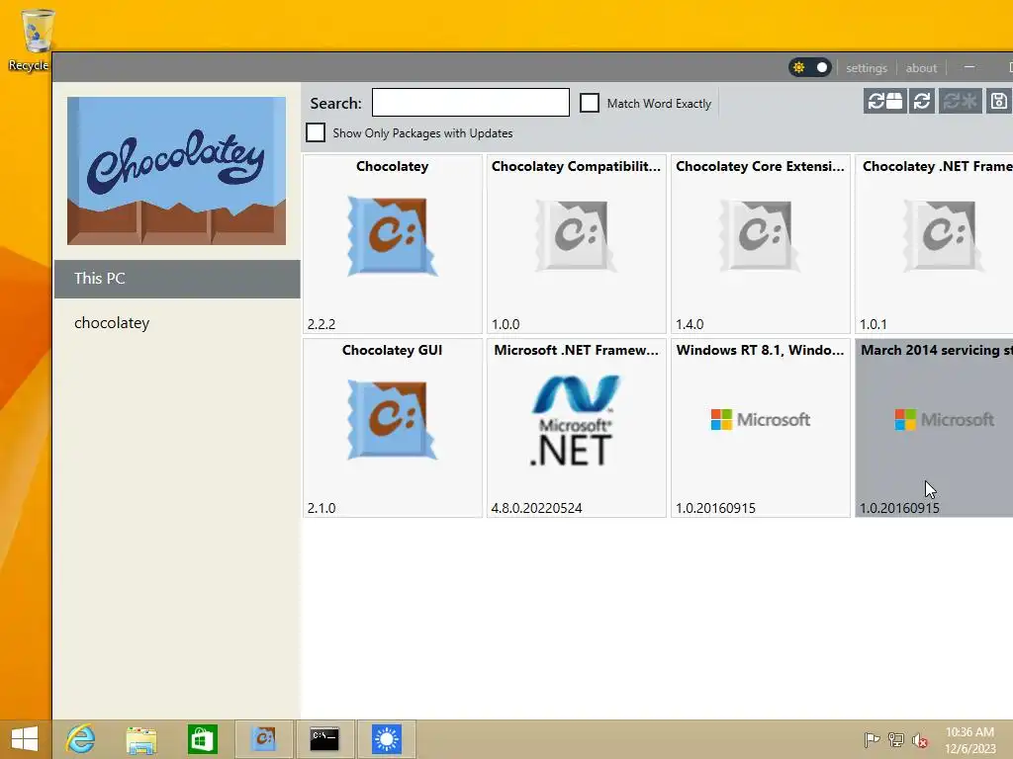Click Chocolatey Core Extension title text

(760, 166)
